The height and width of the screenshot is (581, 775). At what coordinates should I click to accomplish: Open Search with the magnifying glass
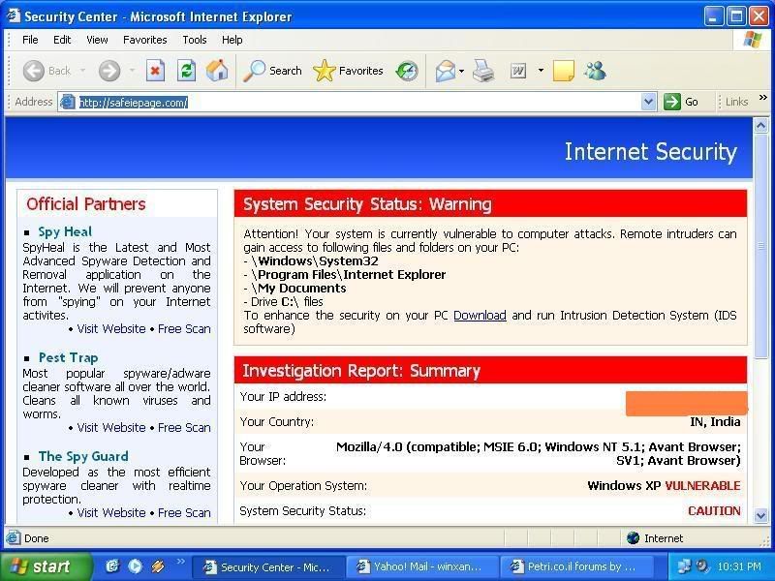[x=272, y=71]
